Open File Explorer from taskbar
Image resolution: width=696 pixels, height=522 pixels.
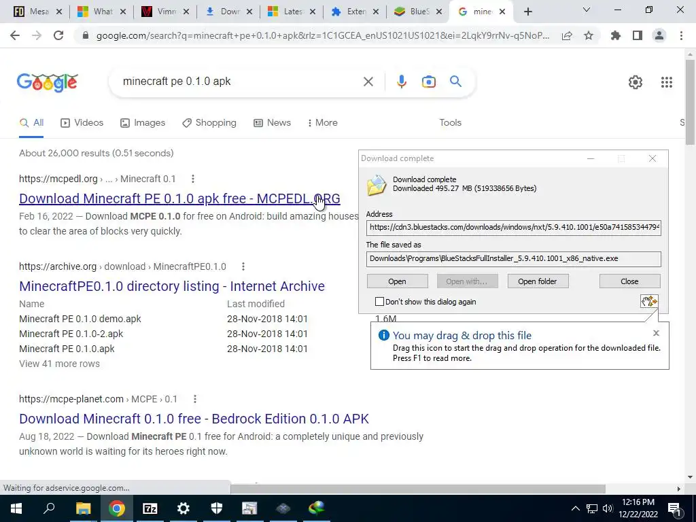(83, 508)
